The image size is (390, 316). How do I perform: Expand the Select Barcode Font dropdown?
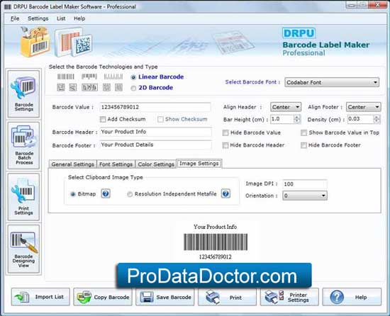332,82
